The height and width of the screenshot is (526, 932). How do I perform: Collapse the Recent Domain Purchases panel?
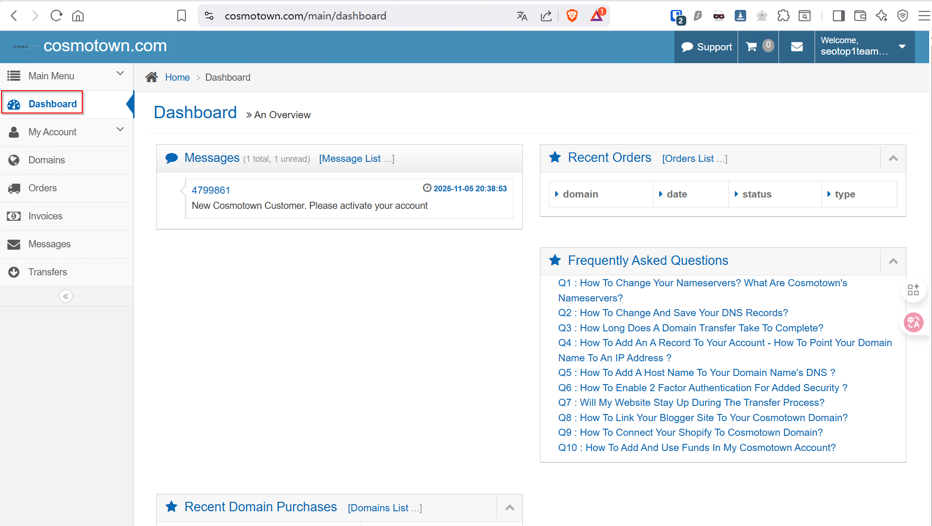click(509, 507)
